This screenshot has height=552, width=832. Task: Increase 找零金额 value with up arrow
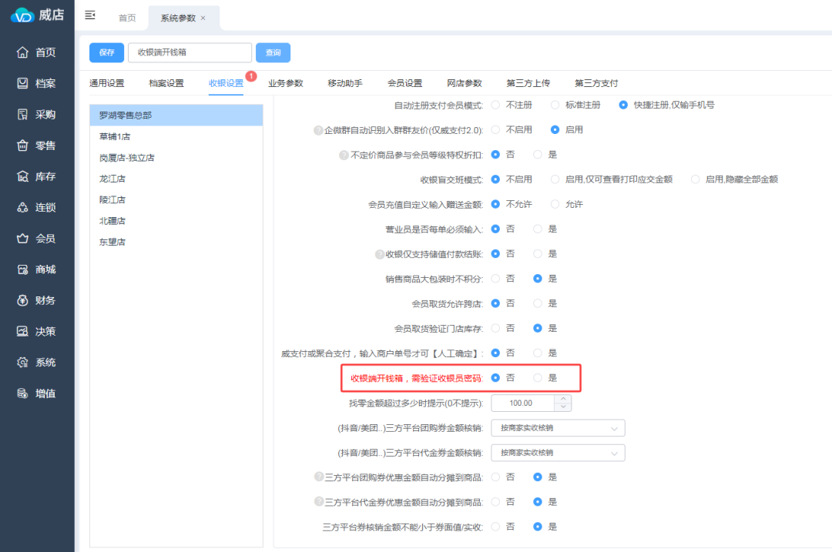563,399
